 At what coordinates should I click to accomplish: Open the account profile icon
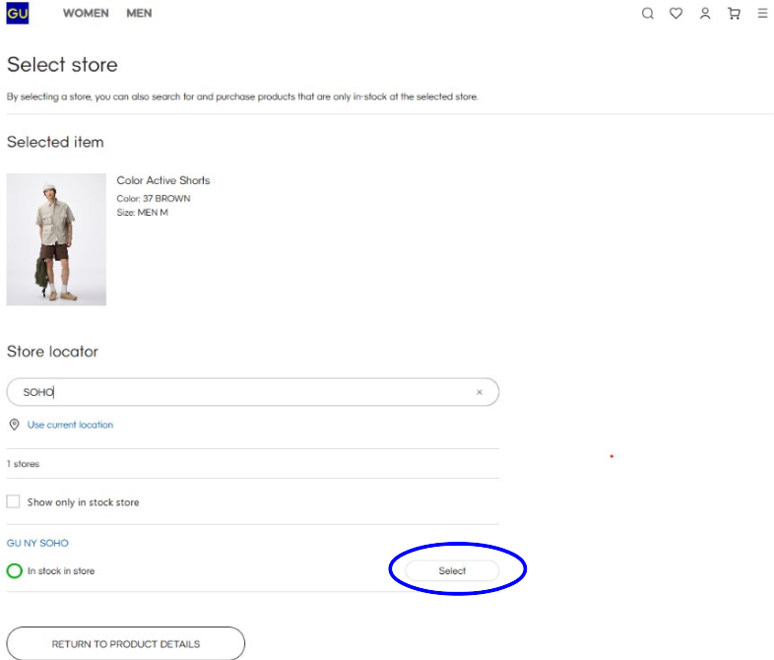[705, 14]
